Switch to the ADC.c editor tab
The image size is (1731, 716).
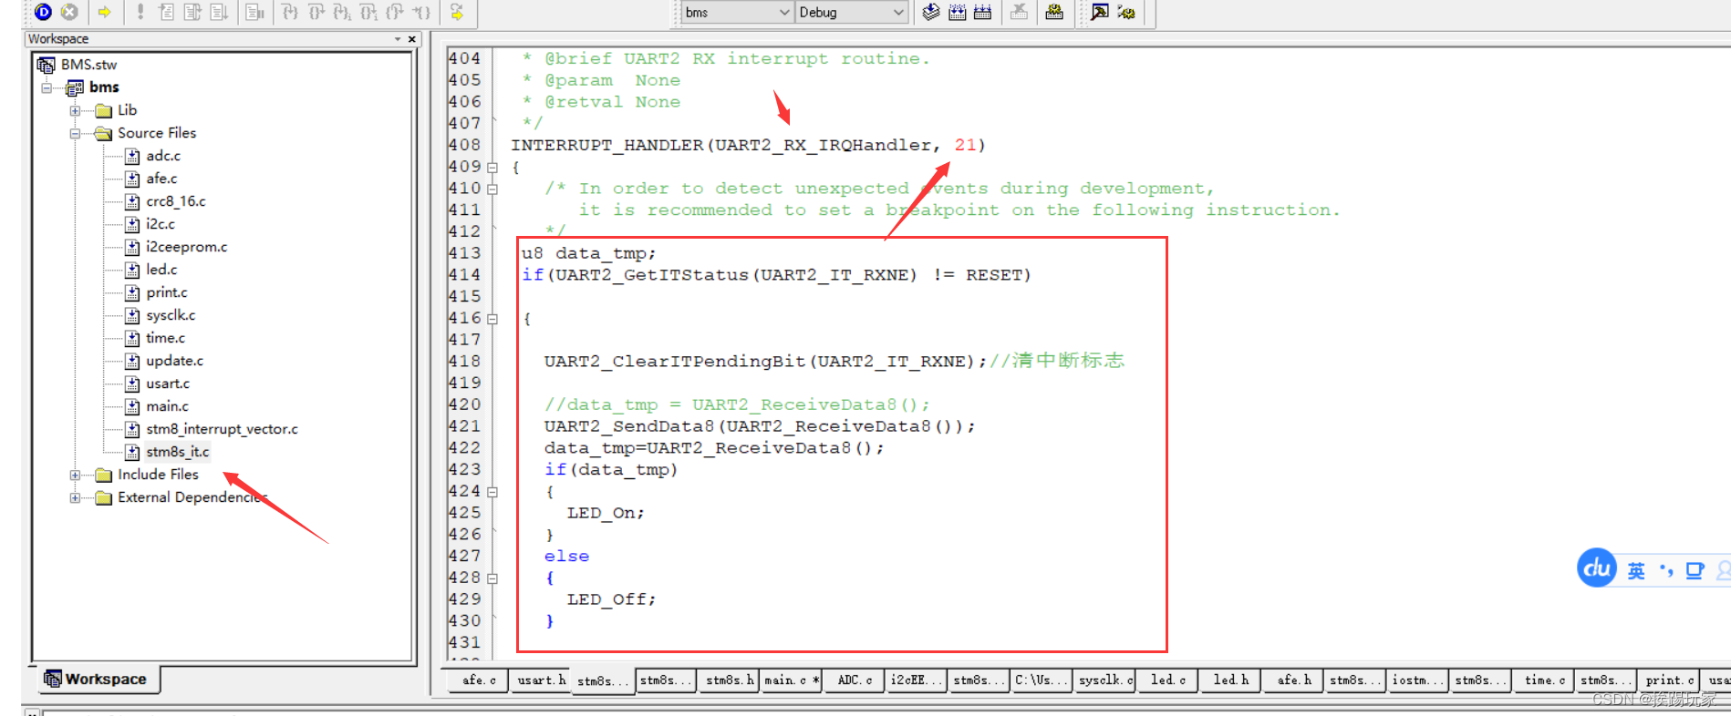(x=855, y=680)
